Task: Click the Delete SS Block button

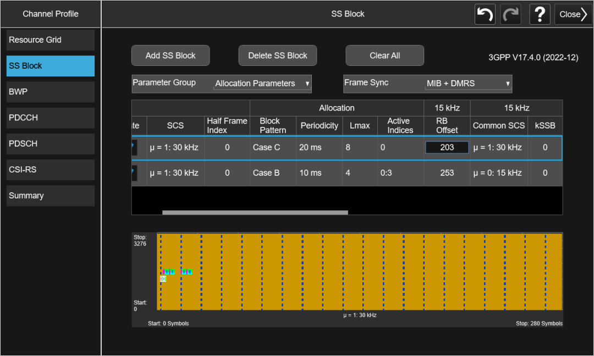Action: (278, 55)
